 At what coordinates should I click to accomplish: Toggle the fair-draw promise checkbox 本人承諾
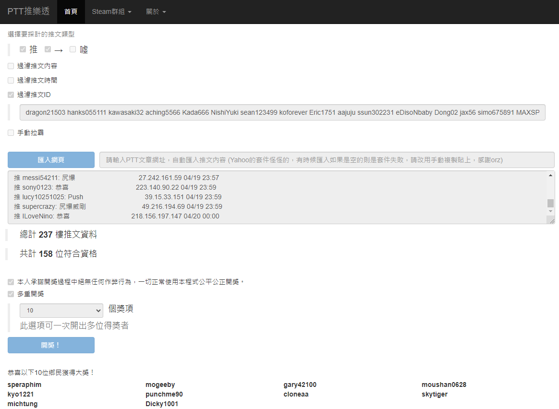[x=11, y=282]
